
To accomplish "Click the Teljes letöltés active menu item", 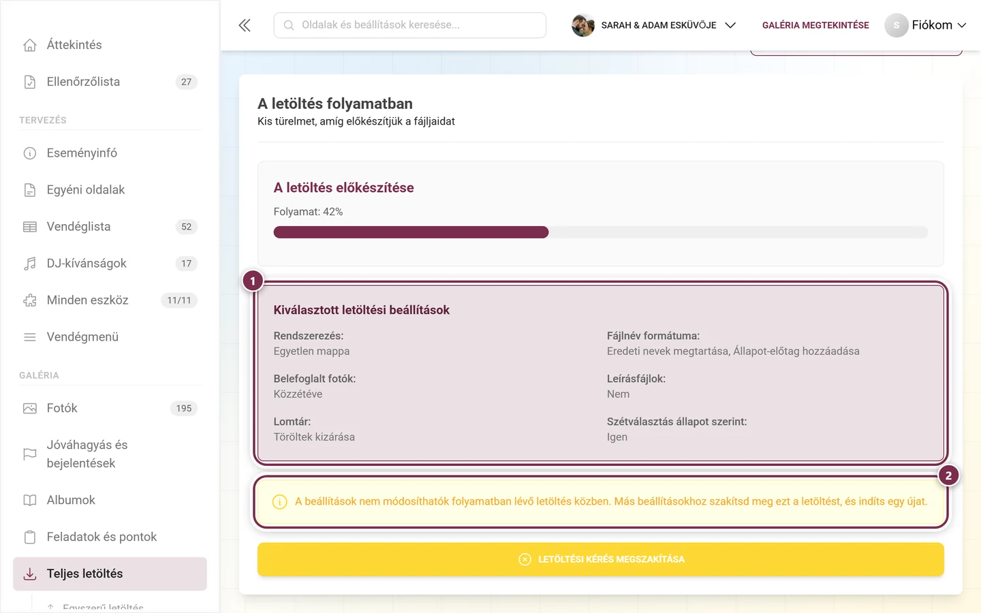I will pos(110,574).
